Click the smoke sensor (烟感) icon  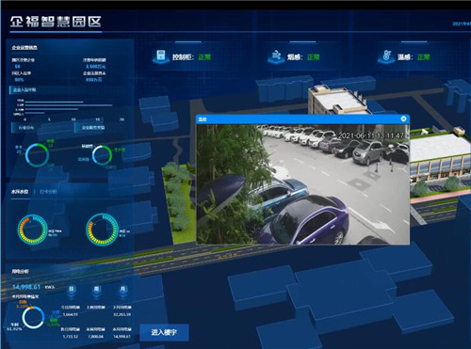coord(276,56)
